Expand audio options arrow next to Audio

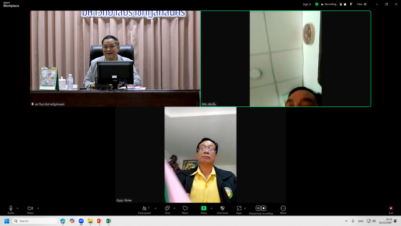pos(18,208)
